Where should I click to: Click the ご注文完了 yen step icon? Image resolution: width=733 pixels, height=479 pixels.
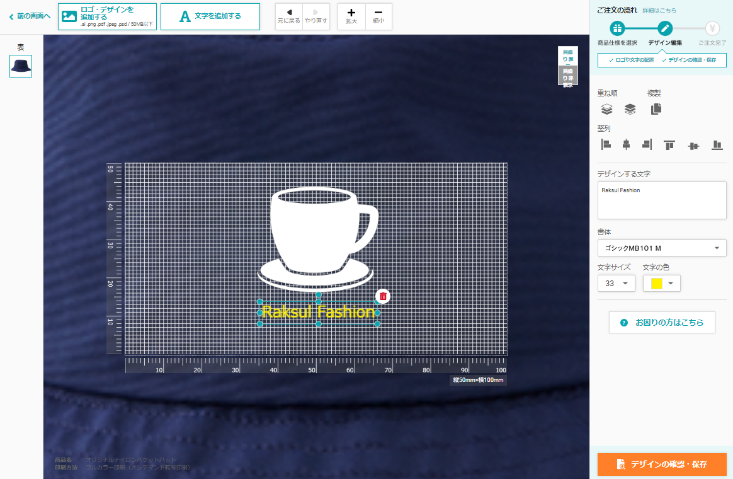(x=712, y=28)
